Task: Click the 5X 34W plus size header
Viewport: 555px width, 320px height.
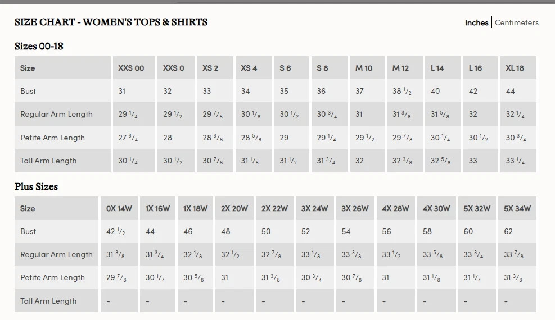Action: (x=517, y=208)
